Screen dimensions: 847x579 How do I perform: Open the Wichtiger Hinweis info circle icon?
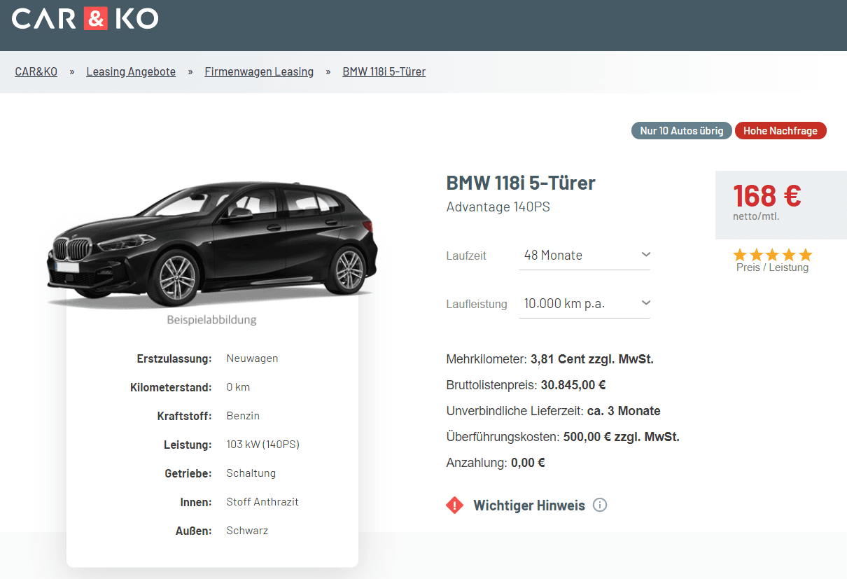coord(600,505)
